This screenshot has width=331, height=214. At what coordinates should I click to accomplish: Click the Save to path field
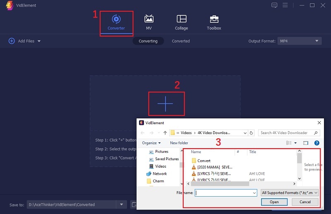[x=71, y=204]
